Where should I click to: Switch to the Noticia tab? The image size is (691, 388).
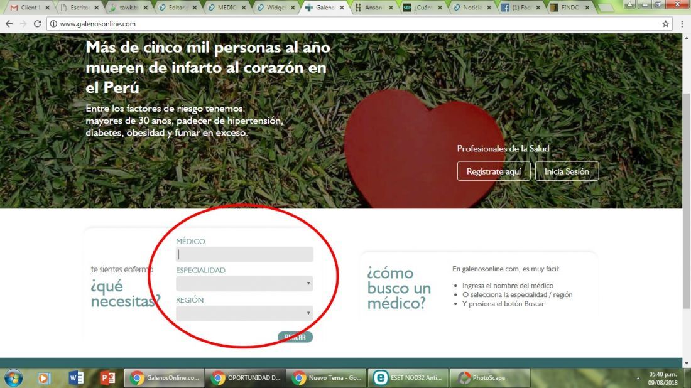(x=471, y=8)
